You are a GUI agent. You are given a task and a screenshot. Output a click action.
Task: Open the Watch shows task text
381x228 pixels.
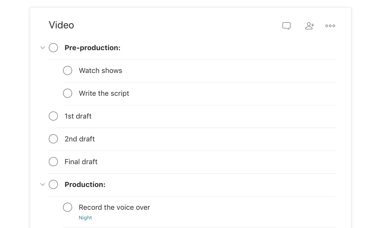point(101,70)
